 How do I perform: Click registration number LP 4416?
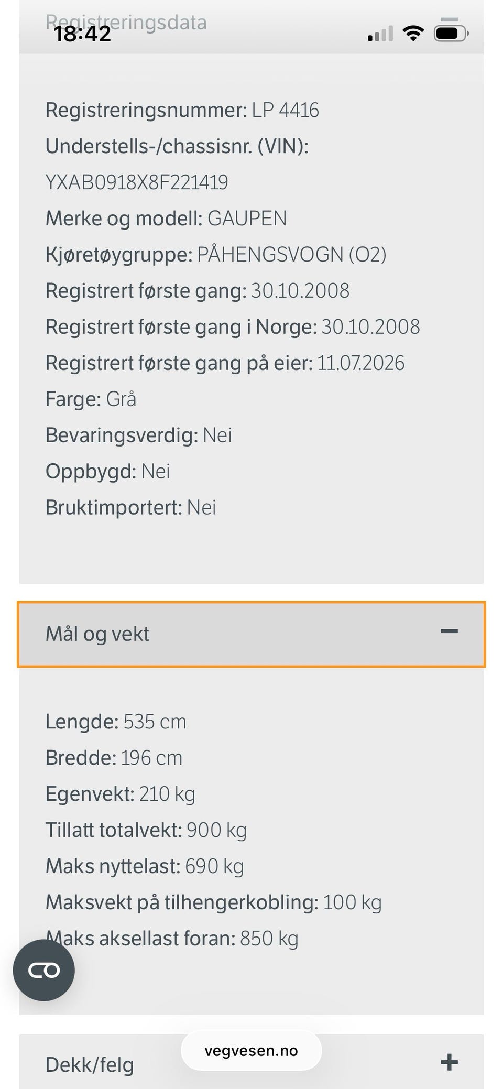pos(285,110)
